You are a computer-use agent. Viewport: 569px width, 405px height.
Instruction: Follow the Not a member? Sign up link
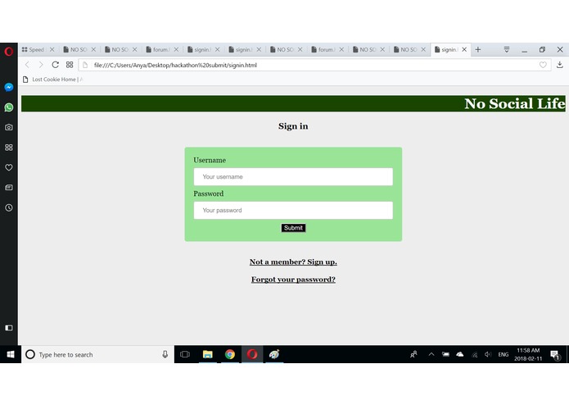293,262
